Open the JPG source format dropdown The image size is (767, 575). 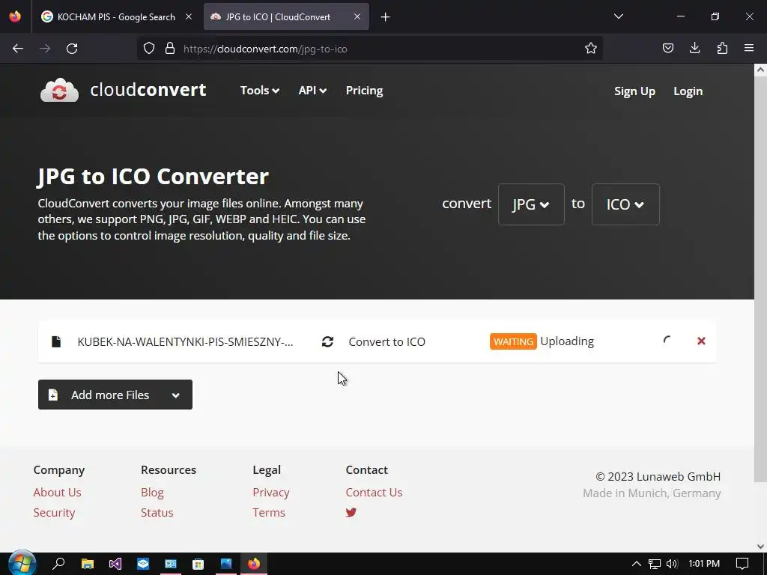(x=531, y=204)
